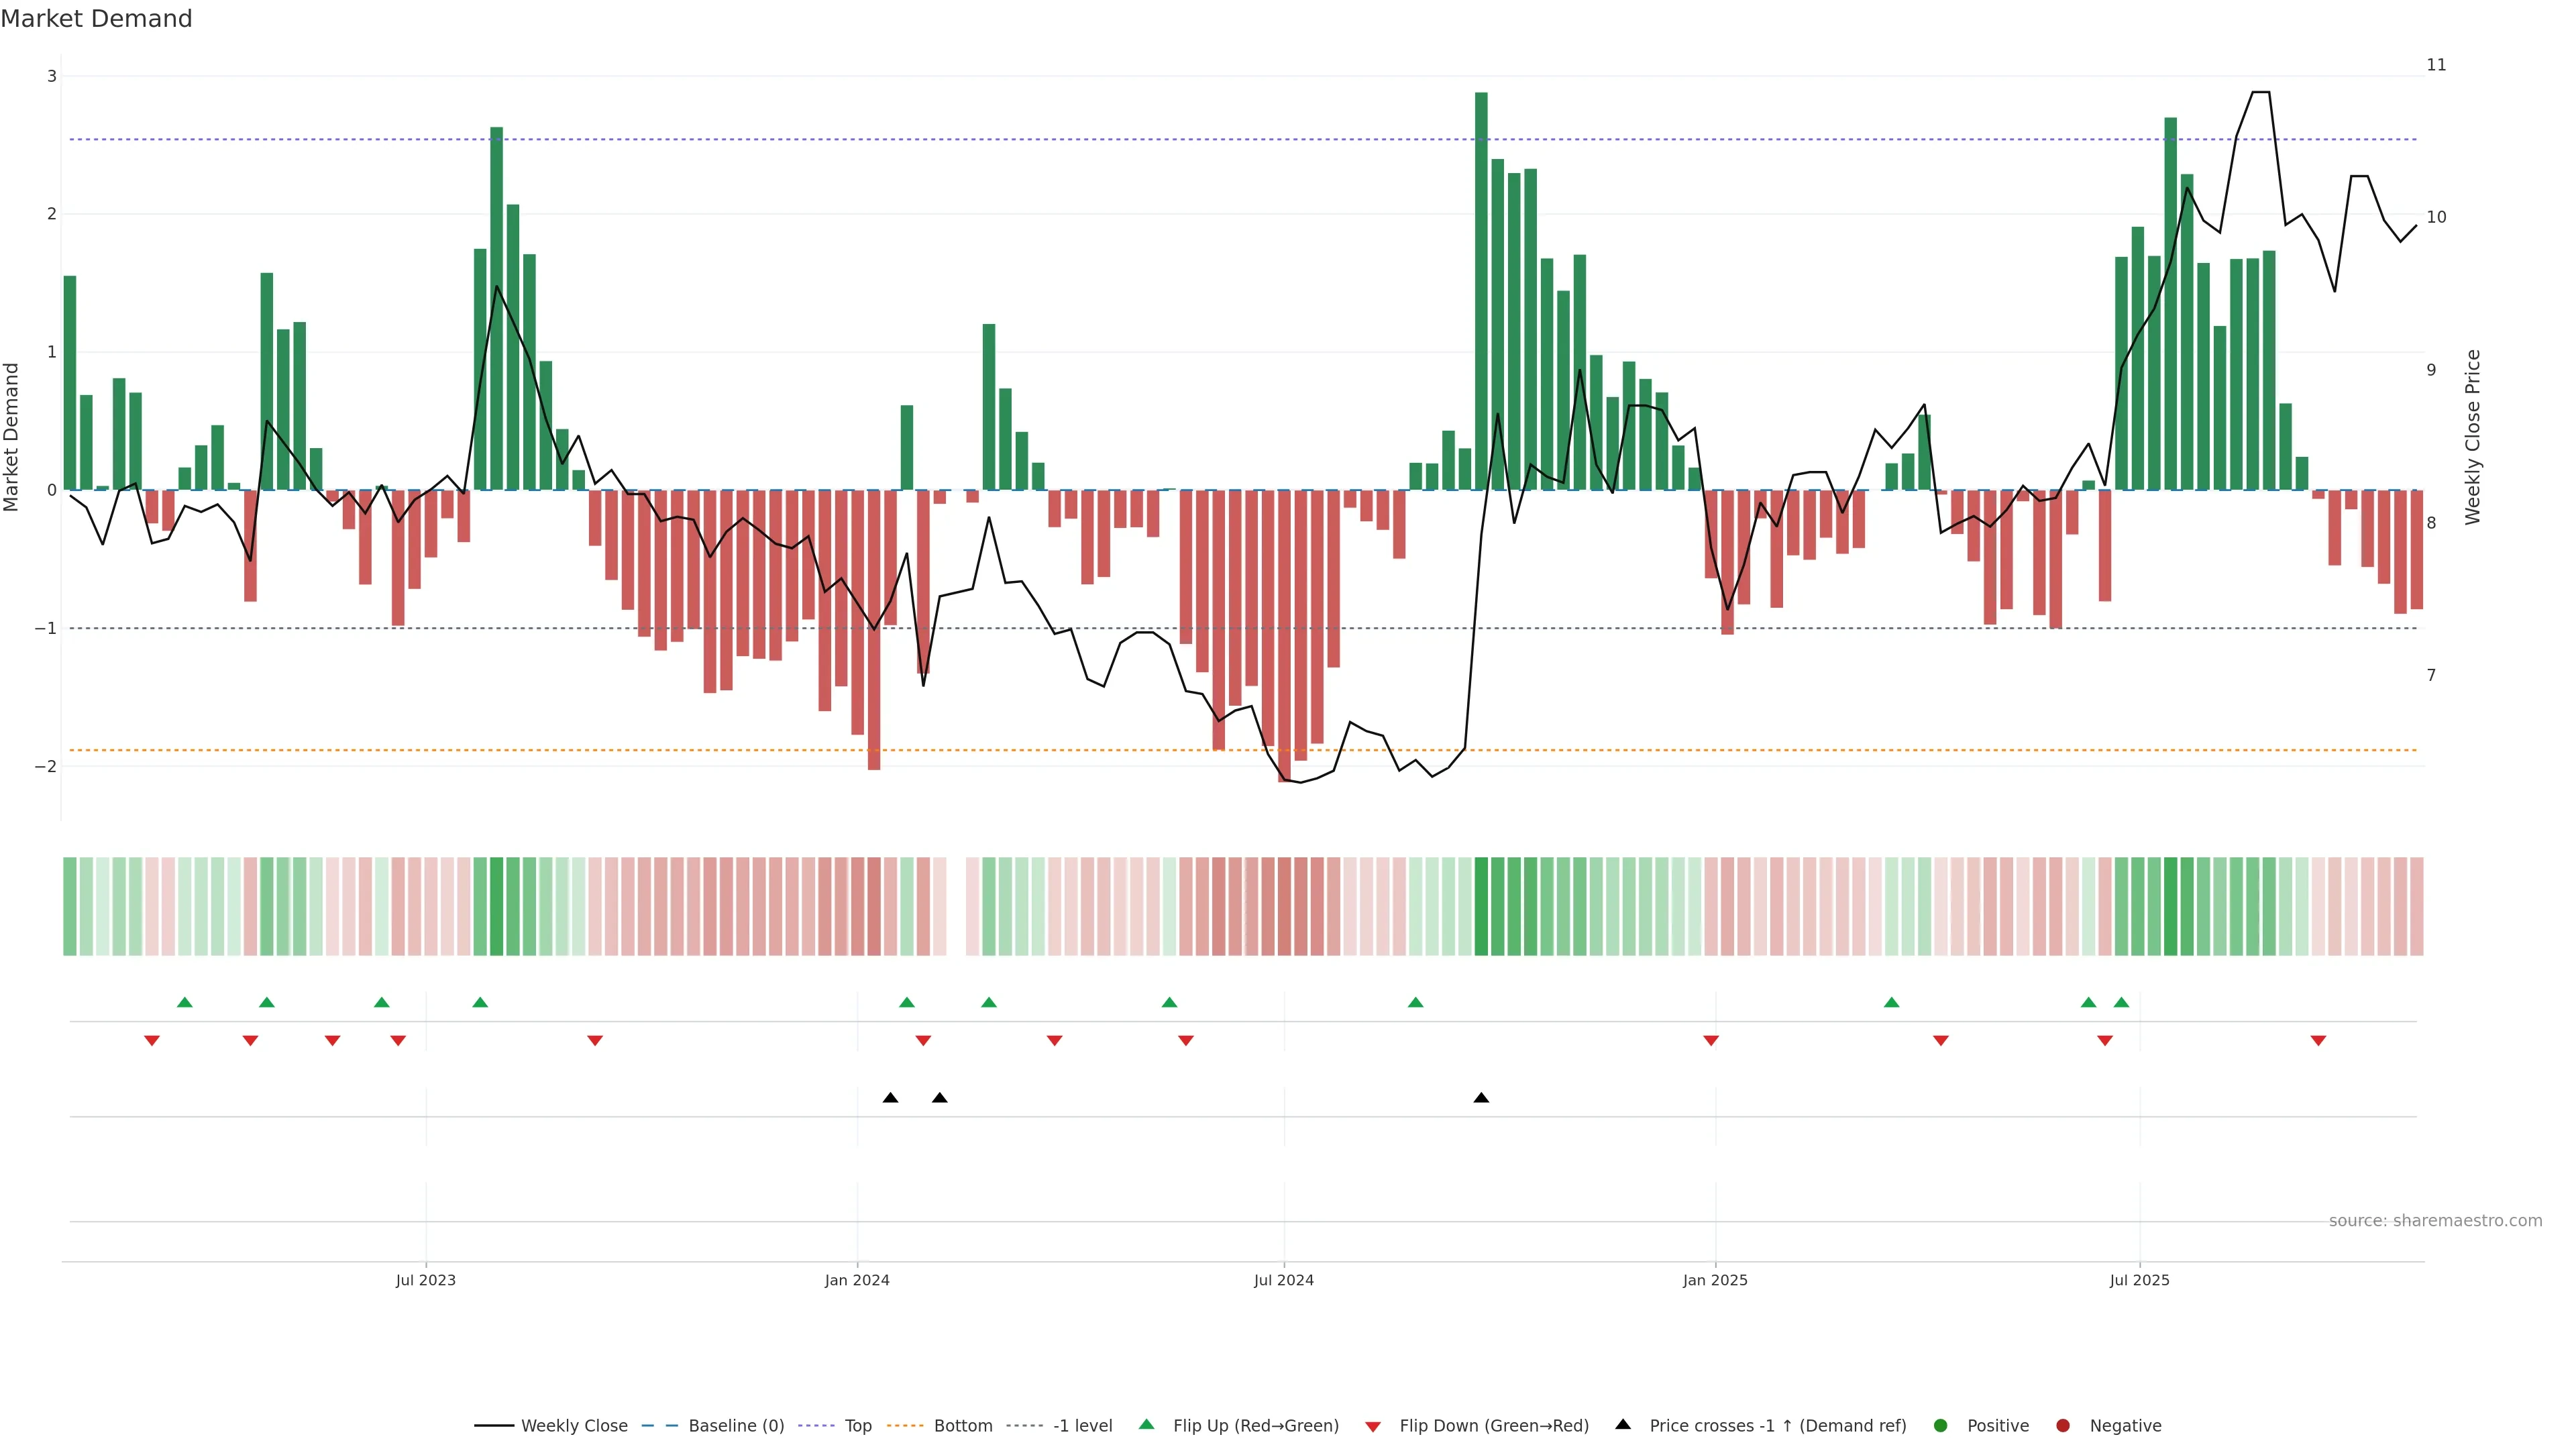Click the Positive green dot legend item
The width and height of the screenshot is (2576, 1449).
click(1941, 1425)
